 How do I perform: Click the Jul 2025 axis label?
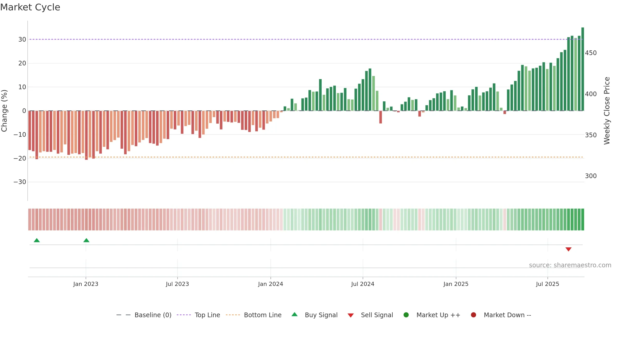point(548,284)
